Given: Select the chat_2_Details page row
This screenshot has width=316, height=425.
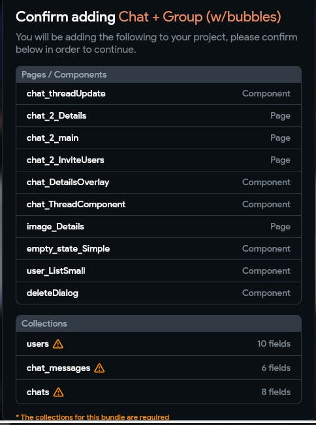Looking at the screenshot, I should tap(159, 116).
